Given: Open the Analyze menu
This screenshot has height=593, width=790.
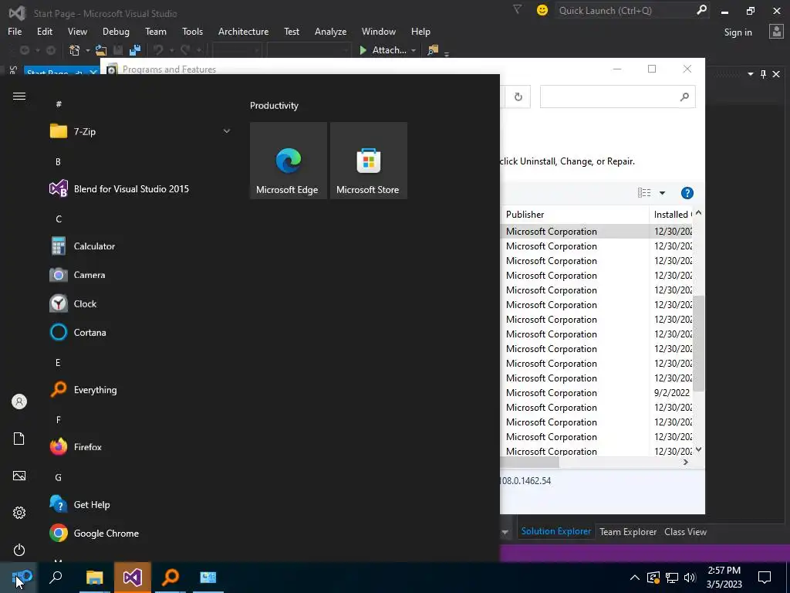Looking at the screenshot, I should (330, 31).
